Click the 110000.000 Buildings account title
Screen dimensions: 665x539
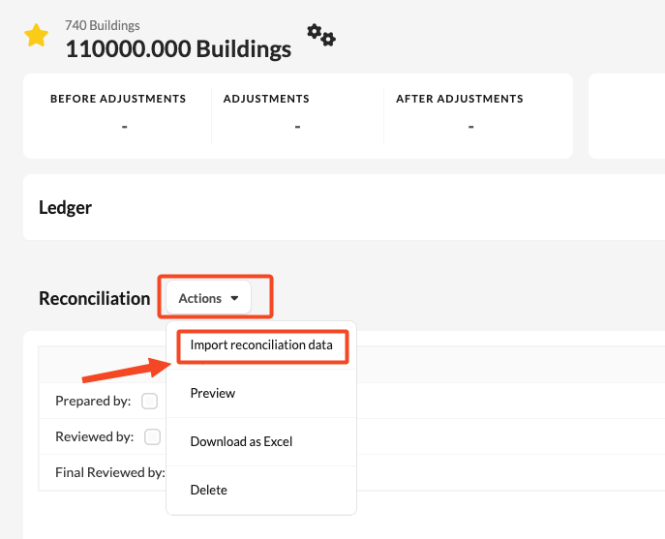click(178, 48)
